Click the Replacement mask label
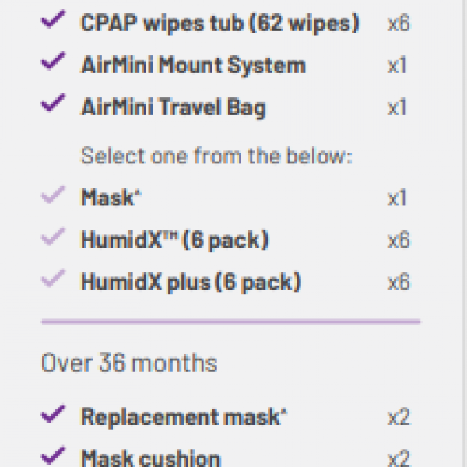This screenshot has width=467, height=467. click(x=184, y=416)
